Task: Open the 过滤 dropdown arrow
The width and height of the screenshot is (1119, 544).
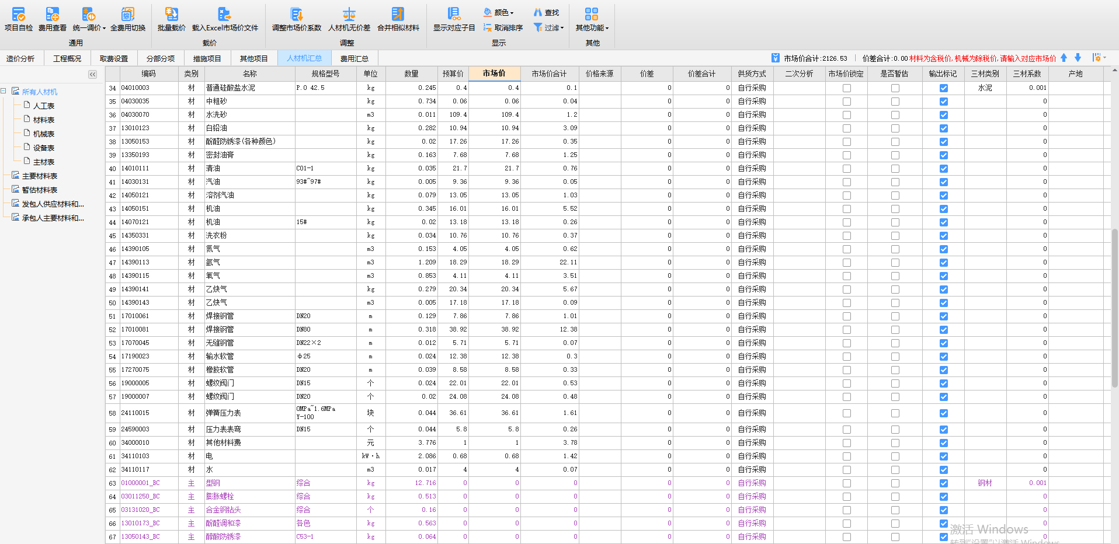Action: (562, 28)
